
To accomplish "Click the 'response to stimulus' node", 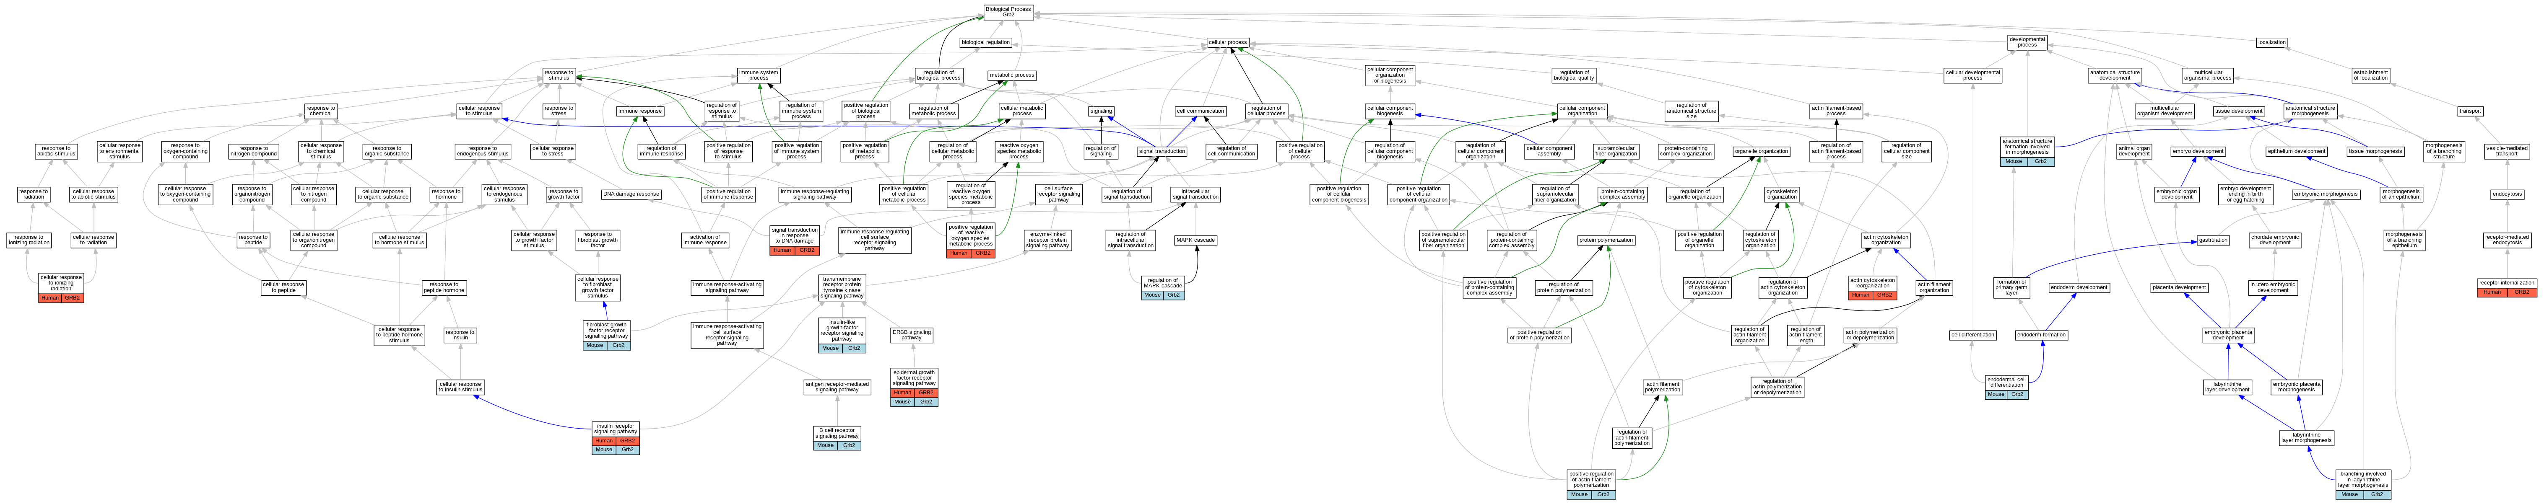I will coord(559,75).
